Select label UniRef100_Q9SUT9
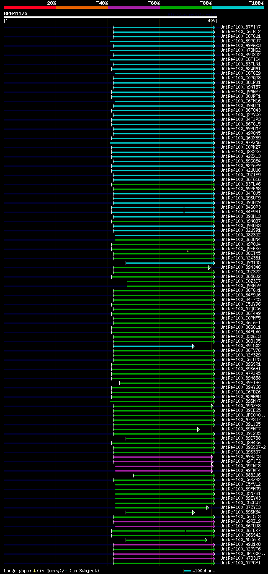Viewport: 268px width, 574px height. 240,198
